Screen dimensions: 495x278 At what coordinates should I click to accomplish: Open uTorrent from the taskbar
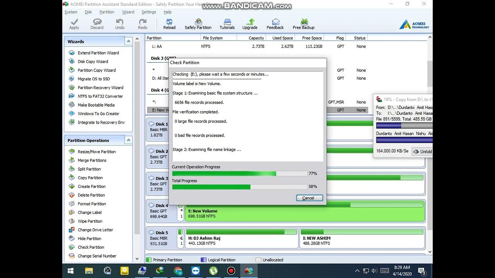(213, 271)
